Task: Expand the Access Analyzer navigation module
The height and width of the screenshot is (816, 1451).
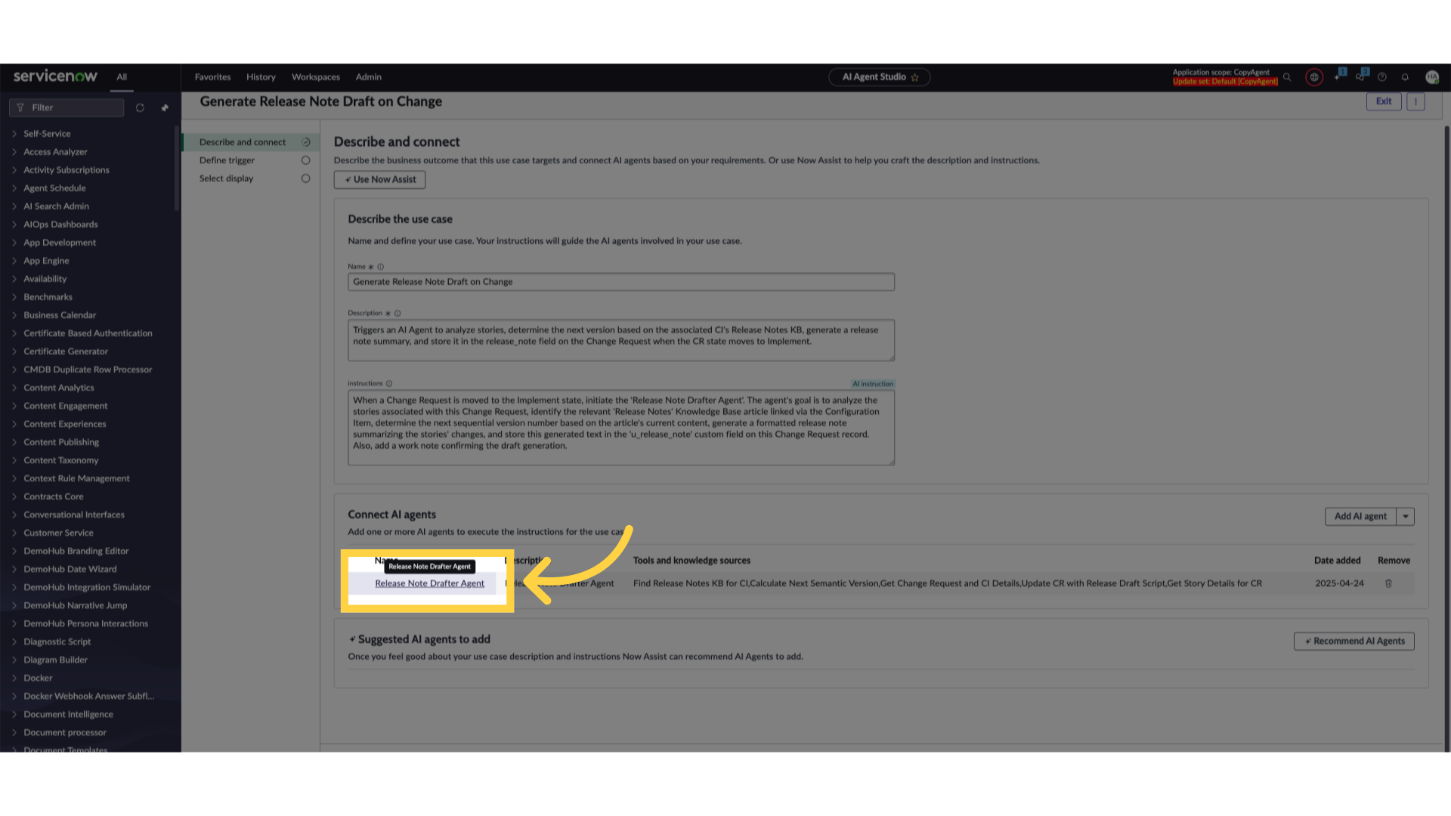Action: [14, 152]
